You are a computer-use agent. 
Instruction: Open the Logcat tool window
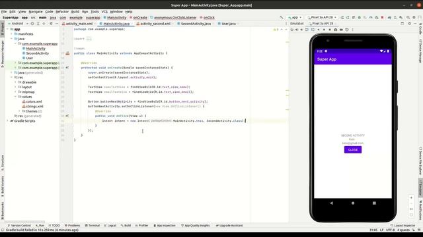pos(110,225)
